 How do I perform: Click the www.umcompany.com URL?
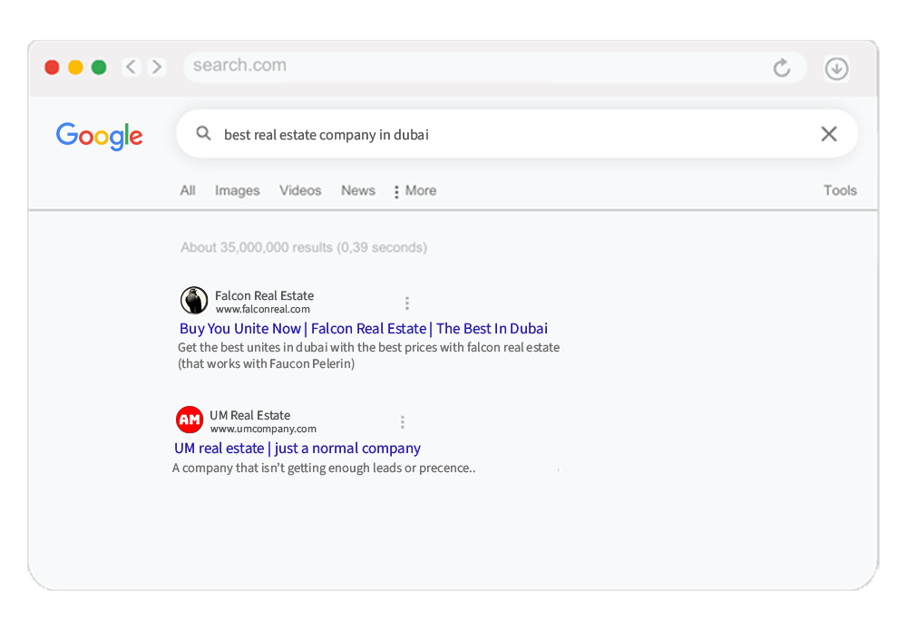(263, 429)
